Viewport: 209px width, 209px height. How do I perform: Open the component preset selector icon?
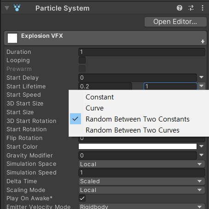coord(191,8)
